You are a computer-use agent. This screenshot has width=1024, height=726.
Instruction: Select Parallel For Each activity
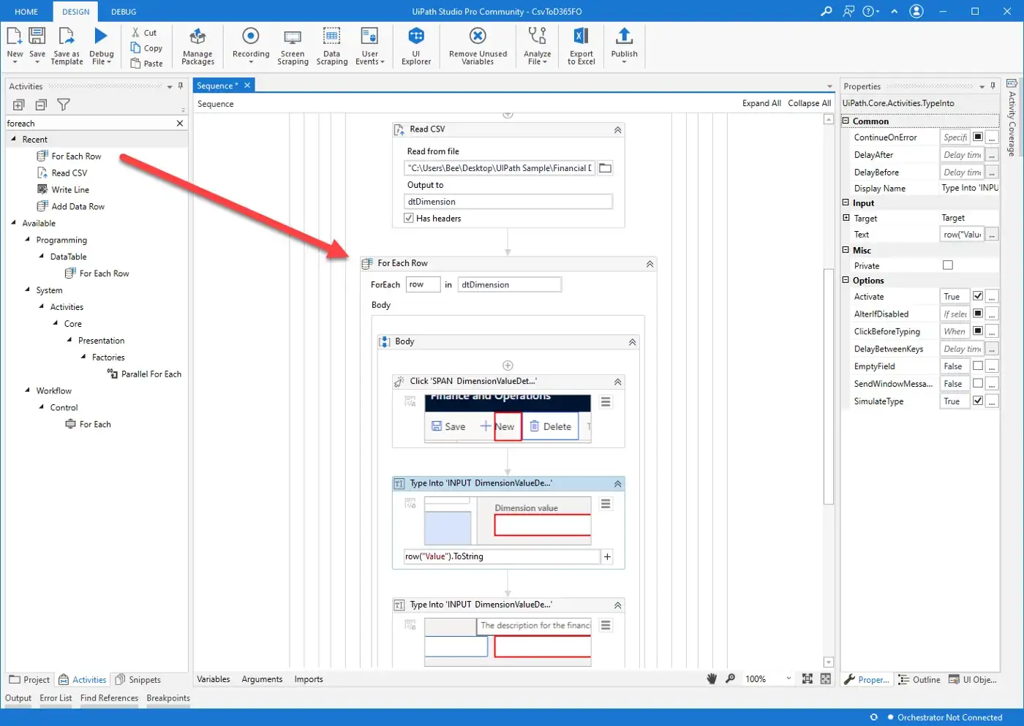[x=144, y=374]
